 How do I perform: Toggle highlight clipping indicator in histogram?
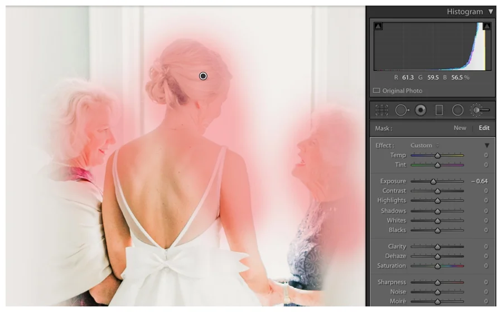pos(486,26)
